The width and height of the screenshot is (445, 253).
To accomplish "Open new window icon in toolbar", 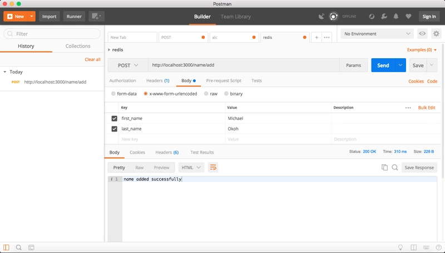I will click(96, 17).
